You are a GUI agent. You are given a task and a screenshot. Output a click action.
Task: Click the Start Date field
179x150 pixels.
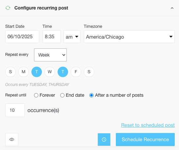22,37
